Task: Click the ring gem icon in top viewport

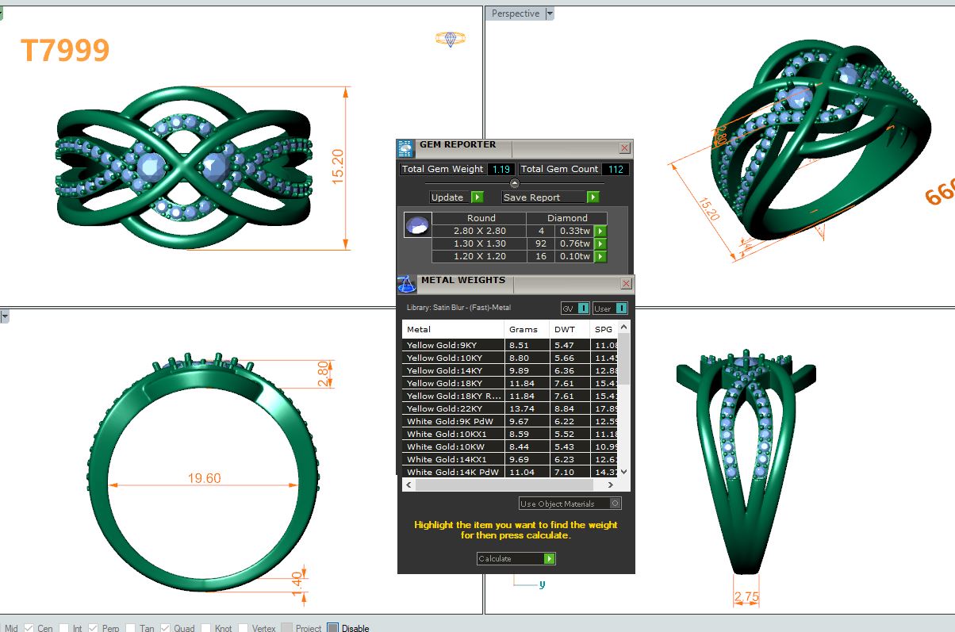Action: [451, 39]
